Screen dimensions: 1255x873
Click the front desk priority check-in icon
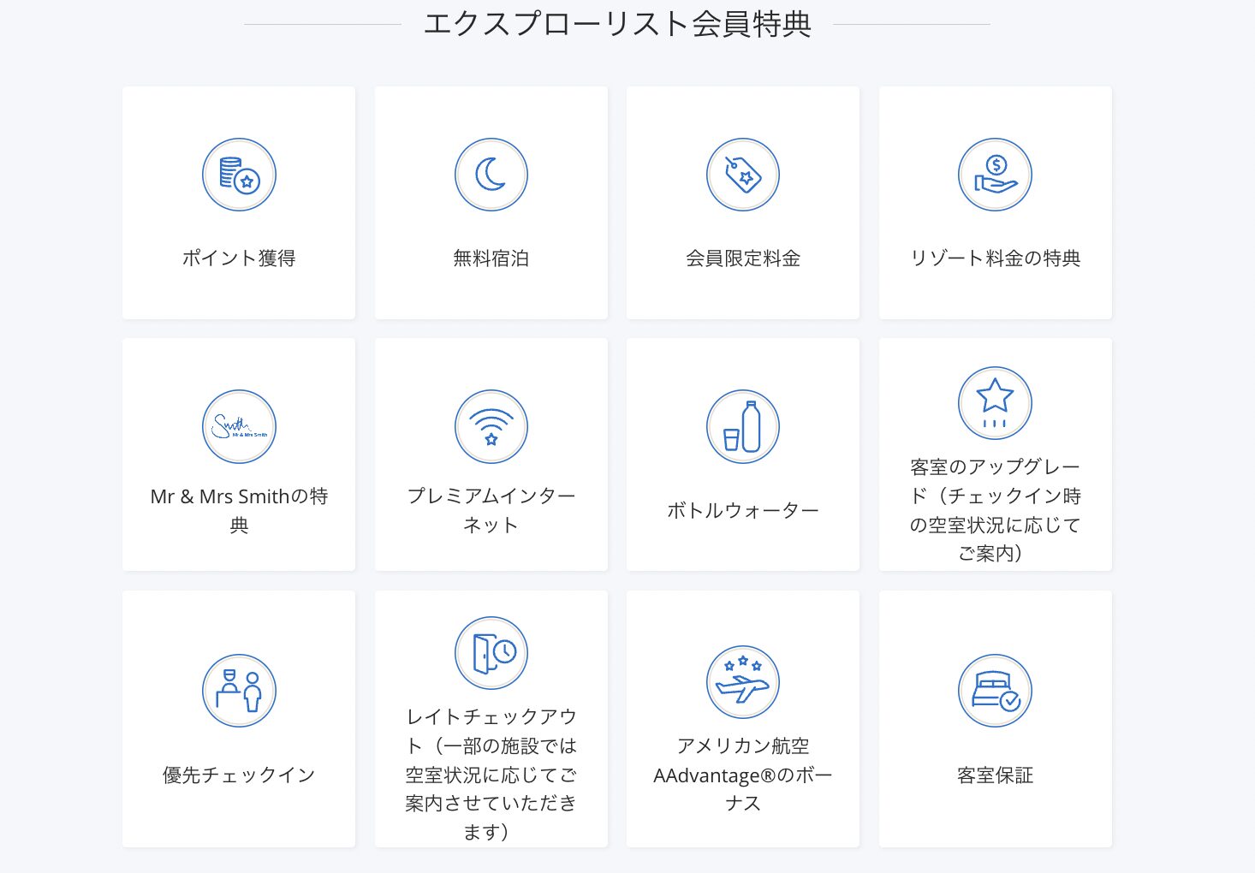[239, 691]
